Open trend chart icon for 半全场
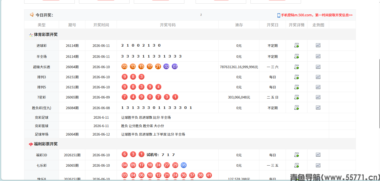Image resolution: width=380 pixels, height=181 pixels. click(x=318, y=56)
